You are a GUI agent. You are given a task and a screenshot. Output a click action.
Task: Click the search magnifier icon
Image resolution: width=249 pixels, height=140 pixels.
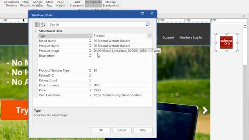[148, 24]
